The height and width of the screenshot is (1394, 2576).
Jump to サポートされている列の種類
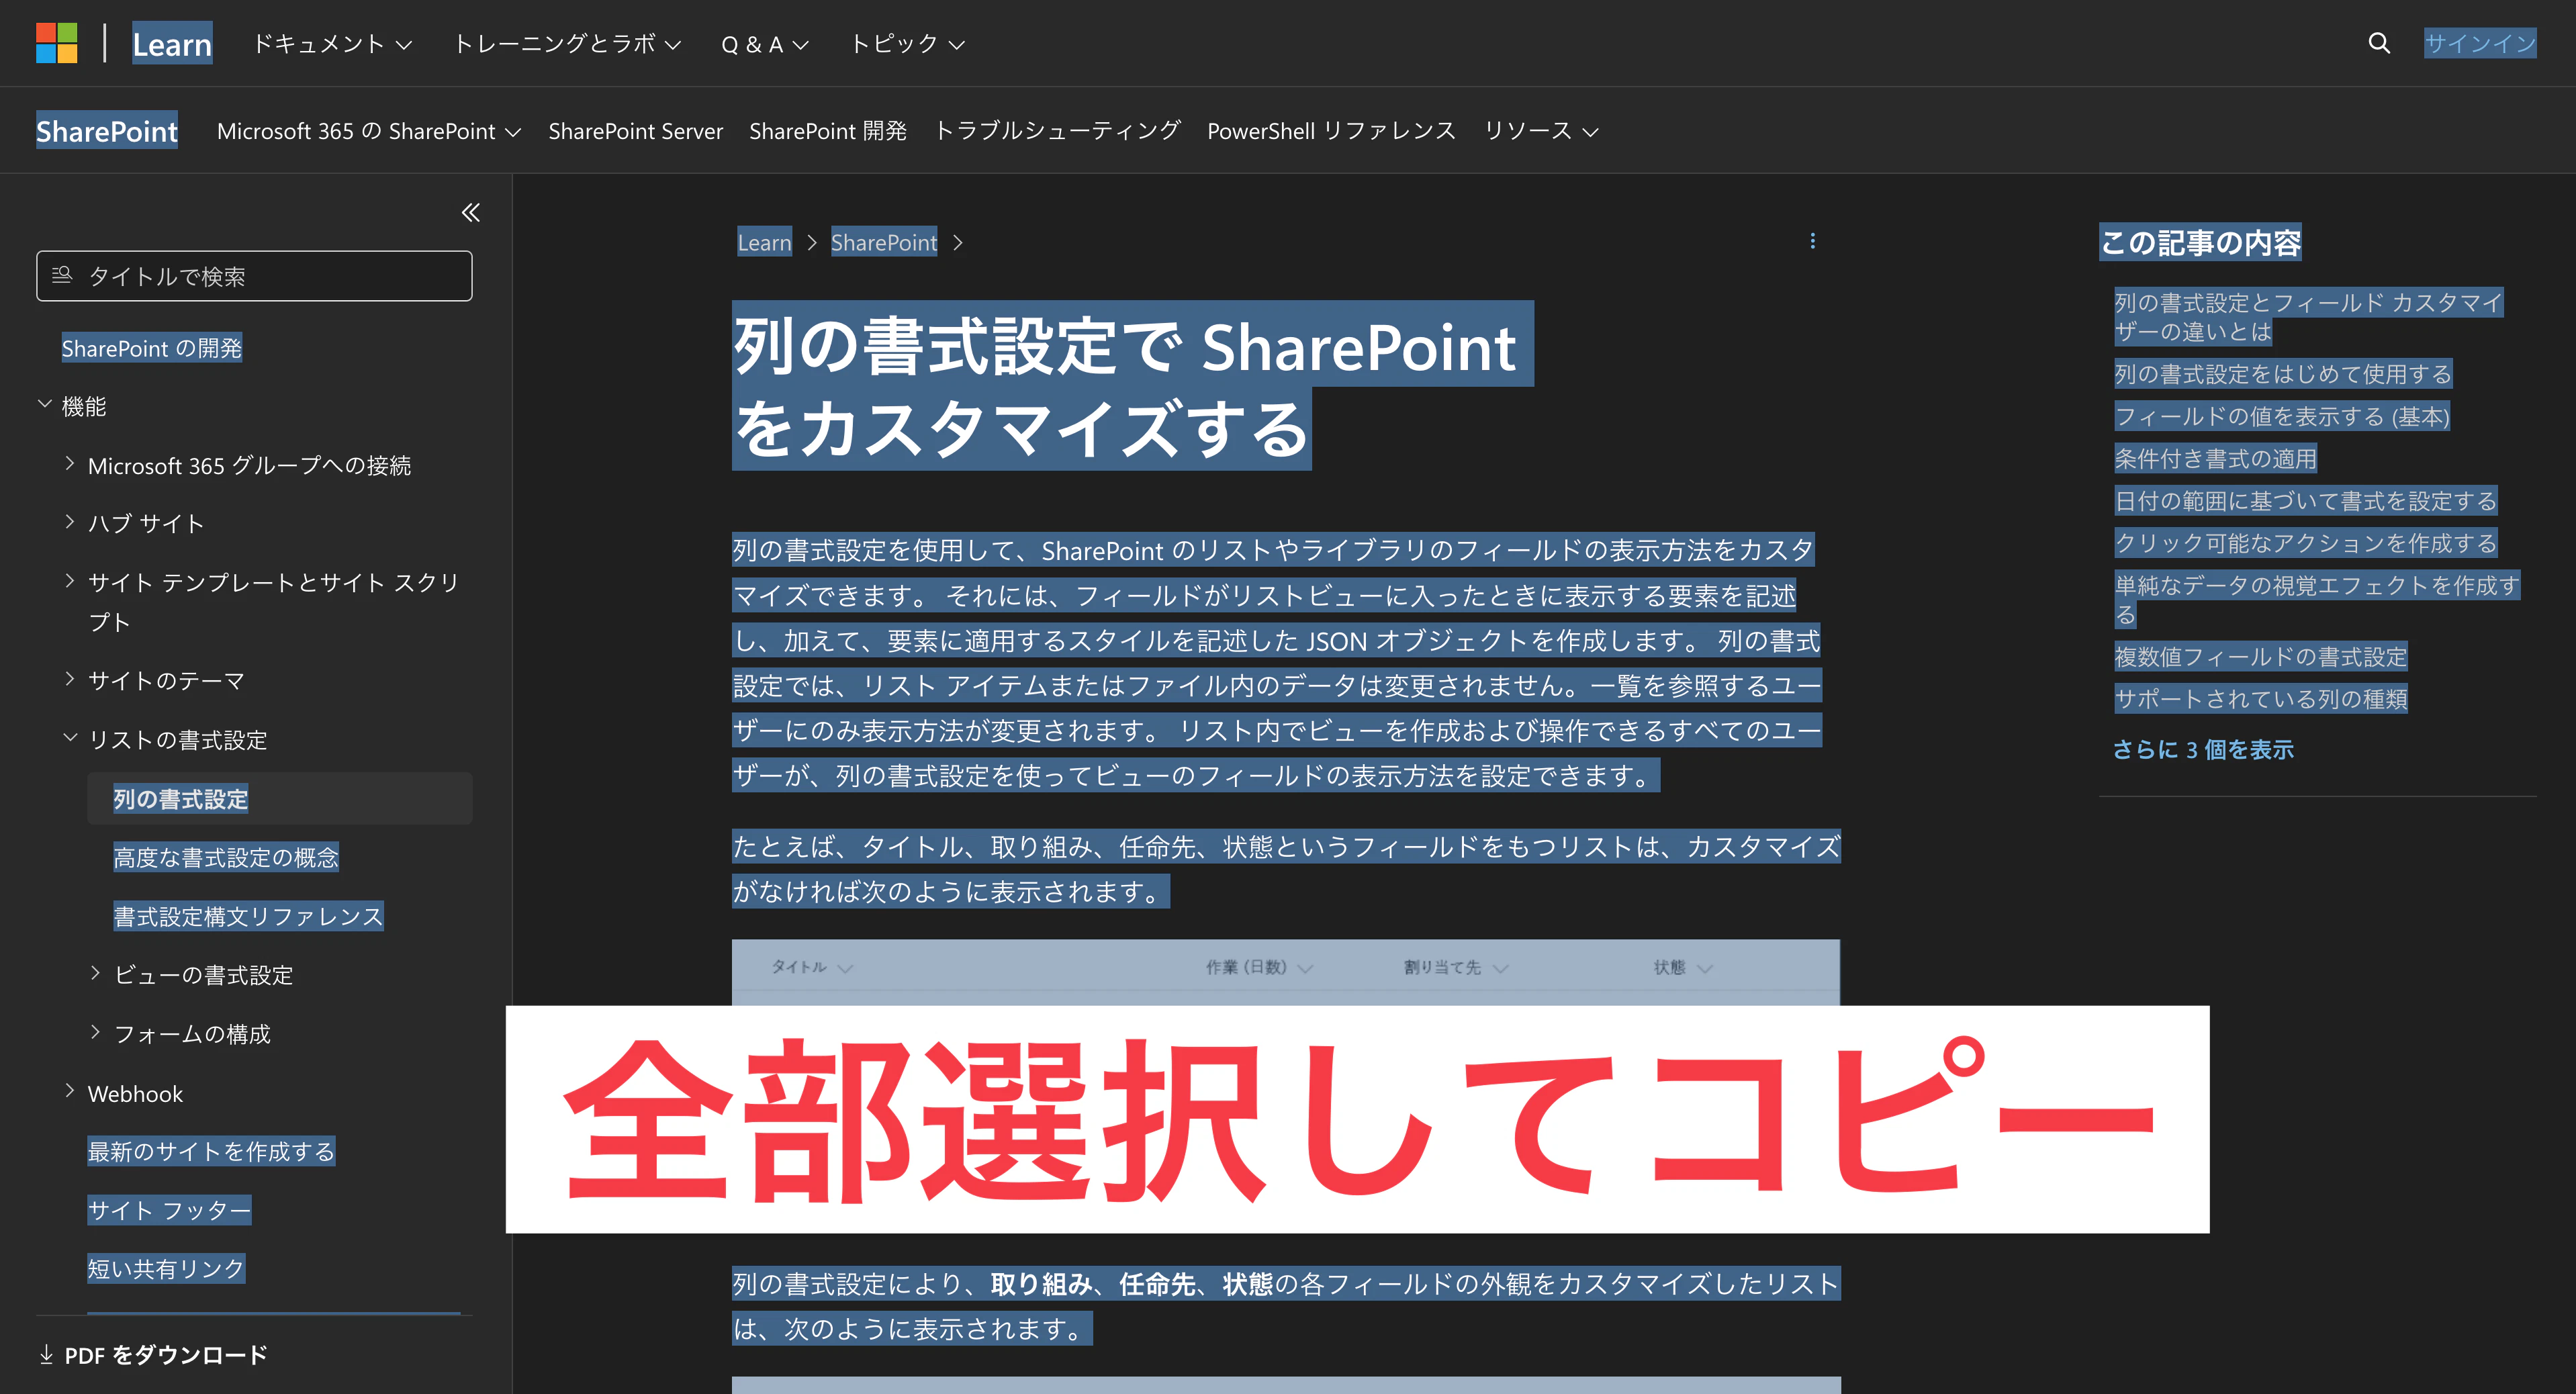pyautogui.click(x=2260, y=698)
